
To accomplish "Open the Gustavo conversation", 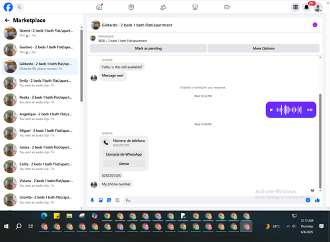I will tap(40, 49).
